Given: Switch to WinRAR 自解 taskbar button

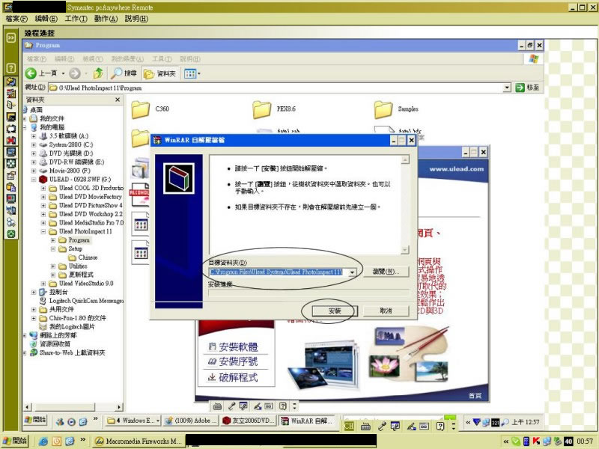Looking at the screenshot, I should coord(307,421).
